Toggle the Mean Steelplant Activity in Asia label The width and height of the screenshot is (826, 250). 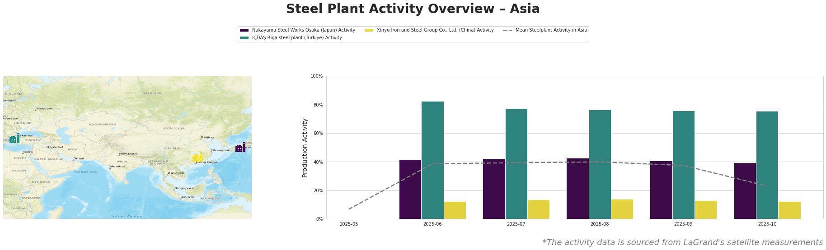pyautogui.click(x=551, y=30)
